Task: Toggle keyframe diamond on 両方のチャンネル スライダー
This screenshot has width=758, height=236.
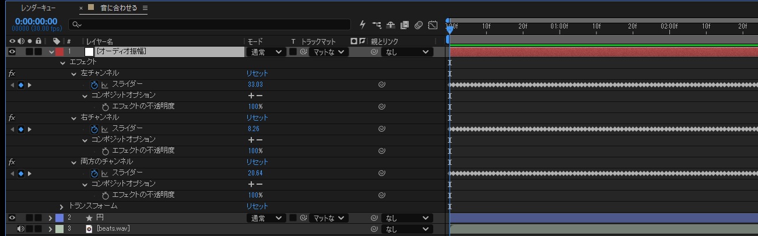Action: pyautogui.click(x=21, y=173)
